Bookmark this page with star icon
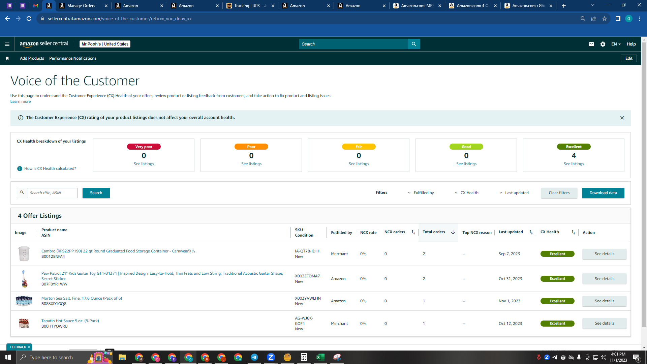The height and width of the screenshot is (364, 647). (x=605, y=19)
